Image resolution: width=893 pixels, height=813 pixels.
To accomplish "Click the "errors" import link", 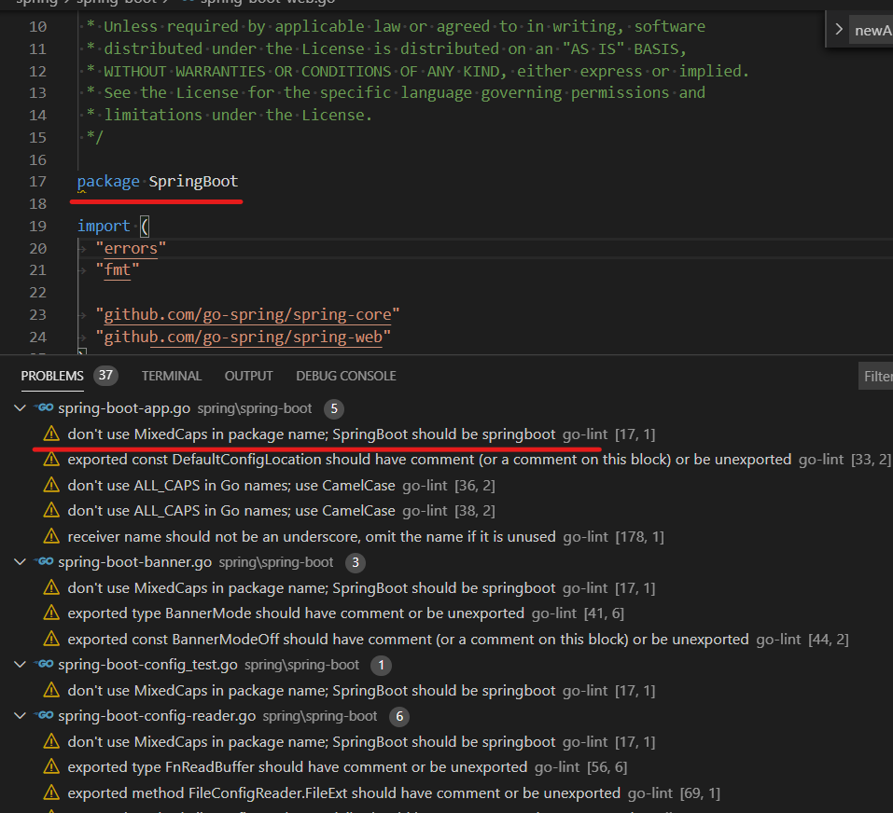I will pos(131,248).
